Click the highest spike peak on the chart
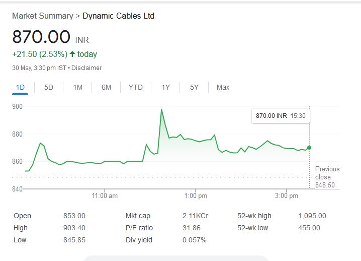Viewport: 361px width, 261px height. (161, 109)
